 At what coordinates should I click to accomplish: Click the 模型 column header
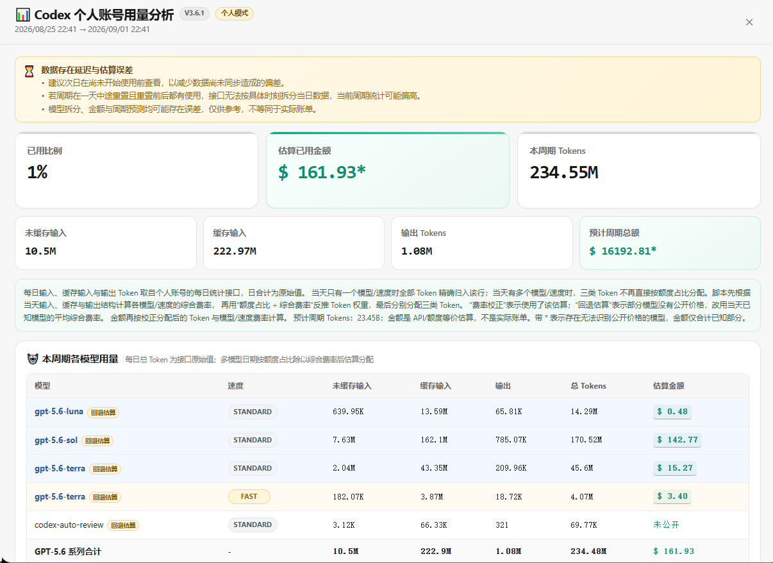click(x=42, y=386)
